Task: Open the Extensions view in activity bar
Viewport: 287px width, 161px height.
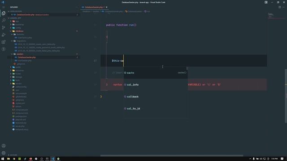Action: [4, 42]
